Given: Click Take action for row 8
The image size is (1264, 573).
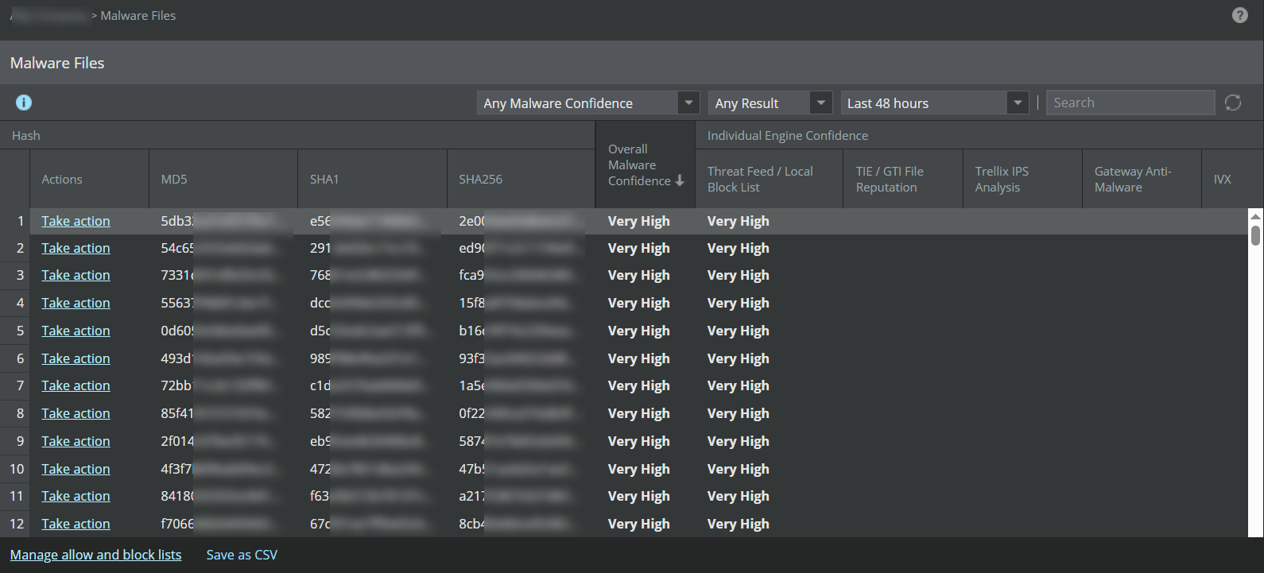Looking at the screenshot, I should tap(76, 413).
